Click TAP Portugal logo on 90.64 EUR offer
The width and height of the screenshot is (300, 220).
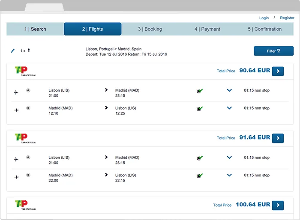[x=25, y=71]
